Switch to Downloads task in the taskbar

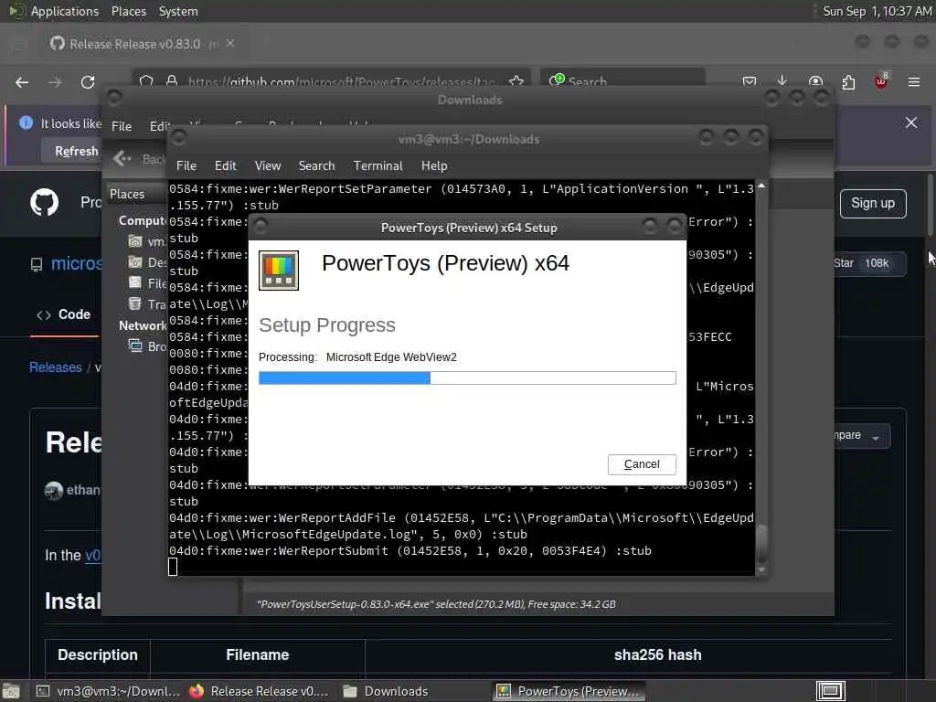pos(386,691)
